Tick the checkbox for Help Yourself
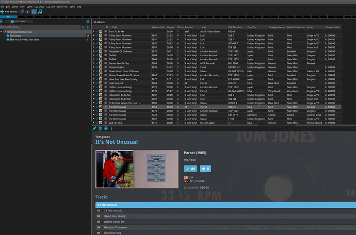 coord(106,83)
